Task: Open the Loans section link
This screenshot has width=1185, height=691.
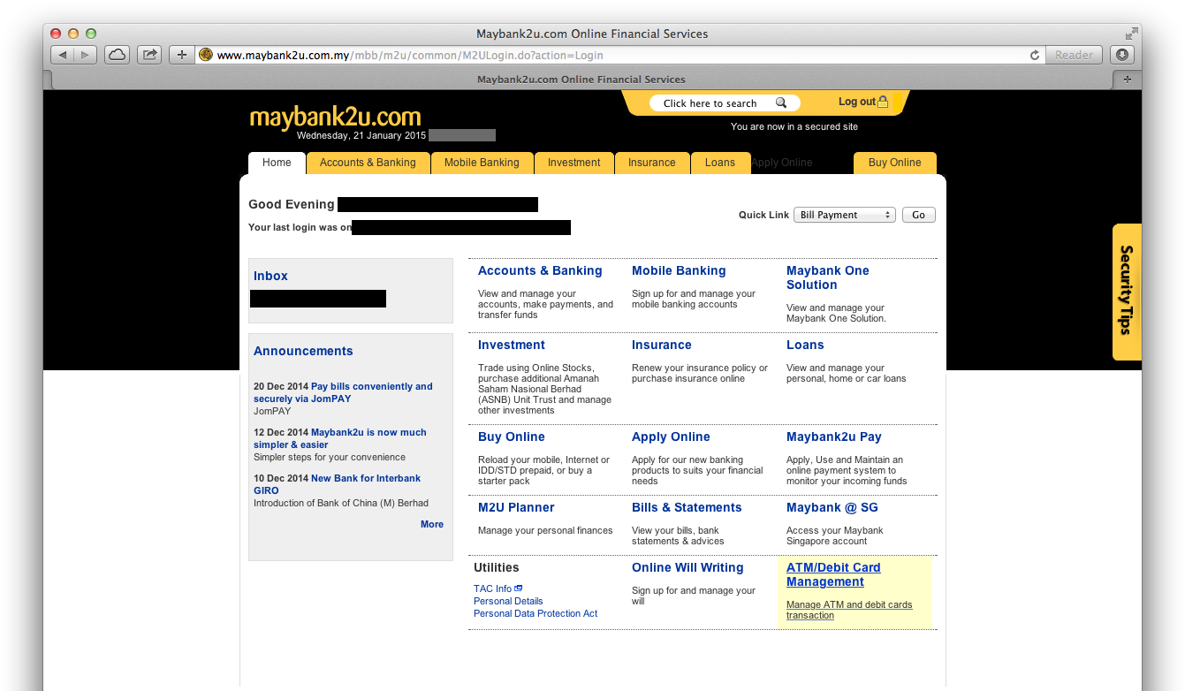Action: point(805,345)
